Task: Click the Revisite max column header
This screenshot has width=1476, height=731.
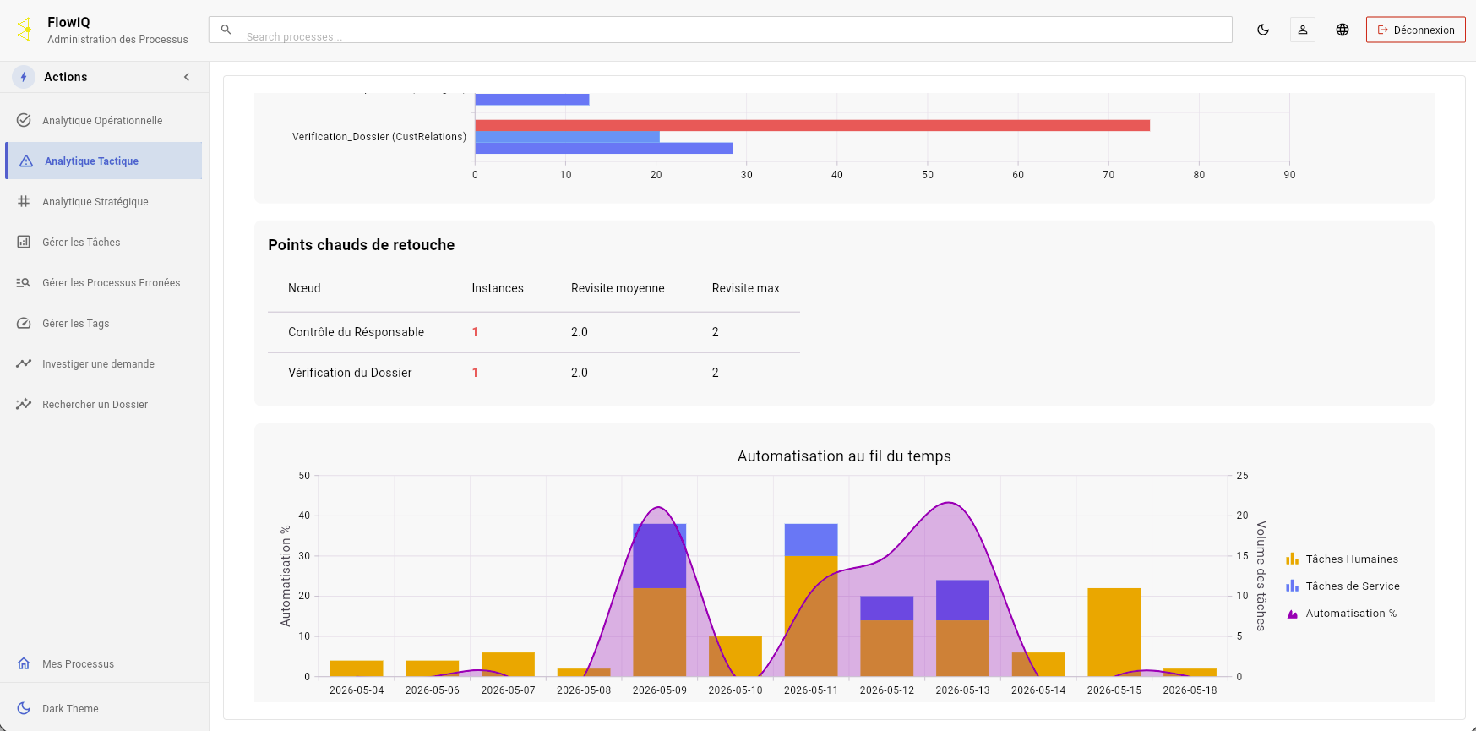Action: 746,288
